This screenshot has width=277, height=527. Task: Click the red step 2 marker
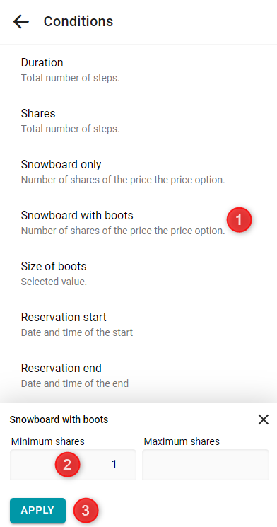(x=67, y=465)
